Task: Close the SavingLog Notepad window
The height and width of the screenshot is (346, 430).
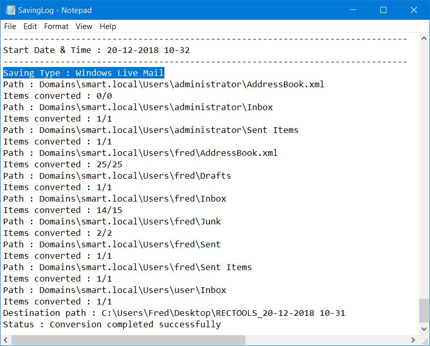Action: click(414, 10)
